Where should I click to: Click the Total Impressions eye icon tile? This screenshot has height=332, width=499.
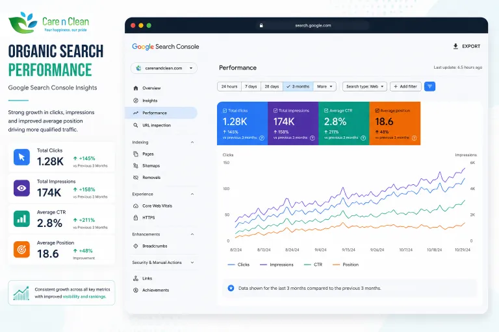[21, 188]
